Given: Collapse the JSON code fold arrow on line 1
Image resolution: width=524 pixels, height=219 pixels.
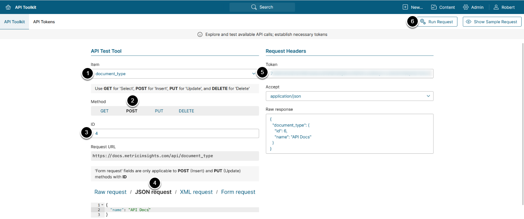Looking at the screenshot, I should [102, 205].
